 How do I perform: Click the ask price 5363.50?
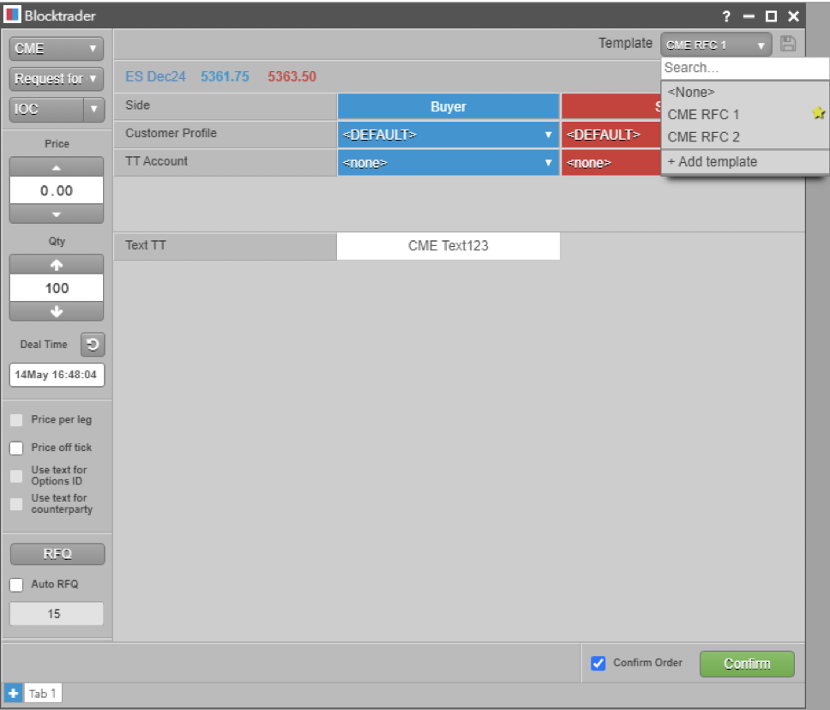click(x=292, y=76)
